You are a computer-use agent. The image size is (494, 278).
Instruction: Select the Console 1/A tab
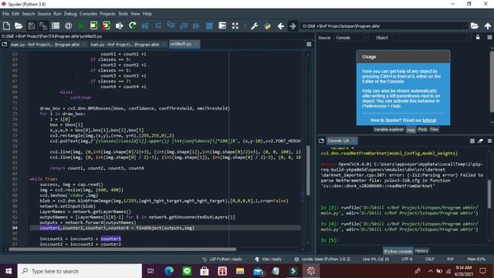(341, 141)
